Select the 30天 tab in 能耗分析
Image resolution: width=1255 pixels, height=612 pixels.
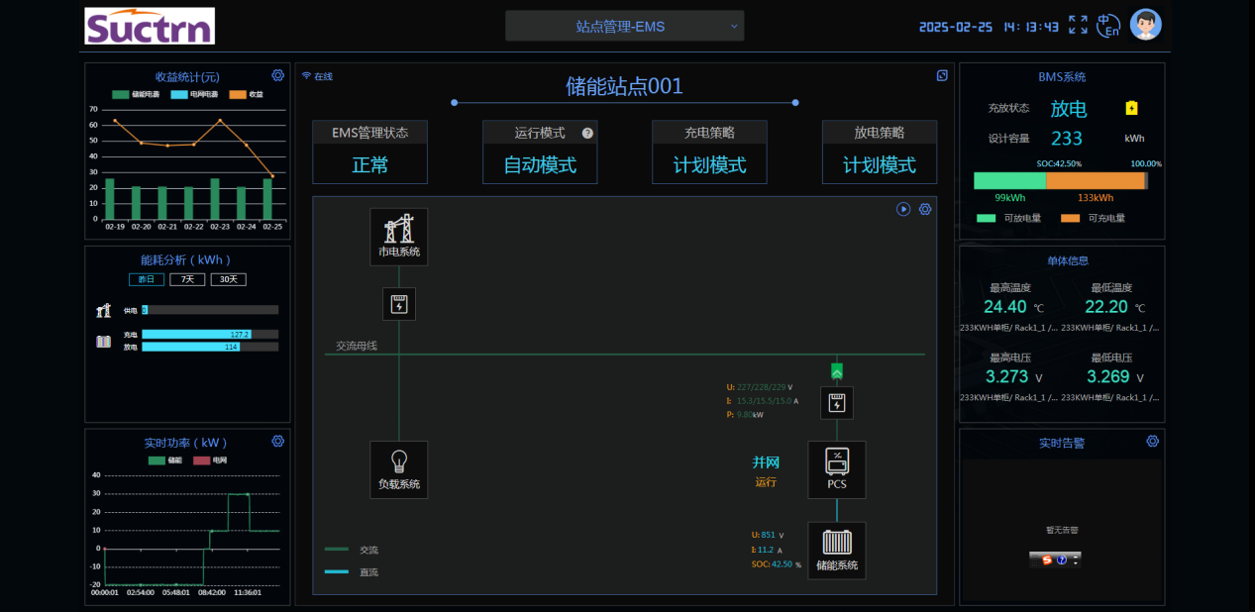click(228, 279)
